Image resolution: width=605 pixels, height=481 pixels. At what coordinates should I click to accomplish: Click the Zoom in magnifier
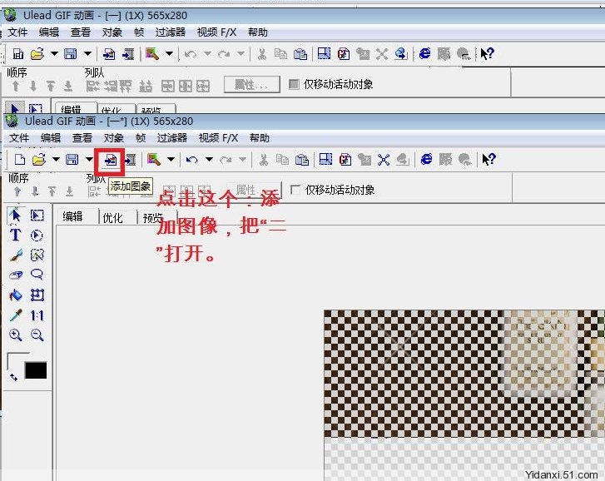point(16,335)
